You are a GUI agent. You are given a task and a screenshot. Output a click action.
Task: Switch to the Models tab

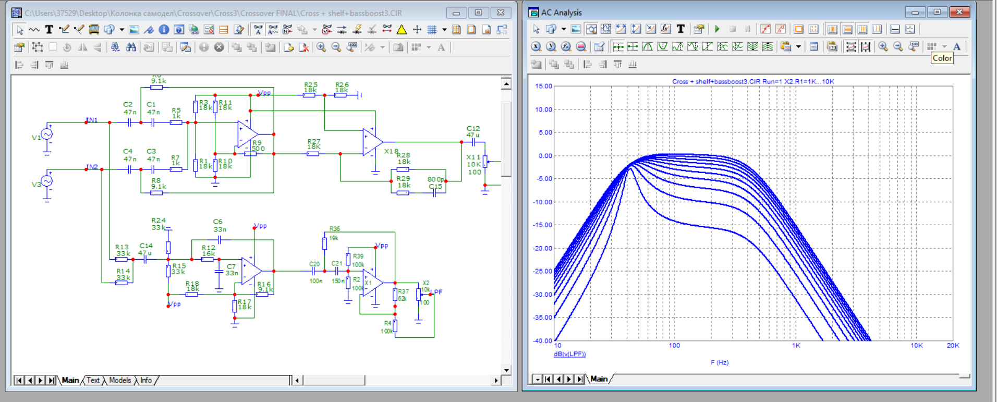pyautogui.click(x=120, y=380)
